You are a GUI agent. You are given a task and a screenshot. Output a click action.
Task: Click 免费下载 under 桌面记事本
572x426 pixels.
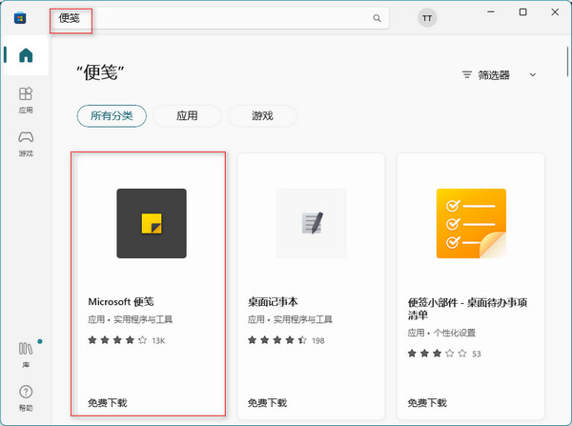click(267, 403)
